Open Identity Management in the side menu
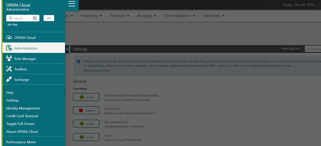The image size is (321, 146). tap(23, 108)
